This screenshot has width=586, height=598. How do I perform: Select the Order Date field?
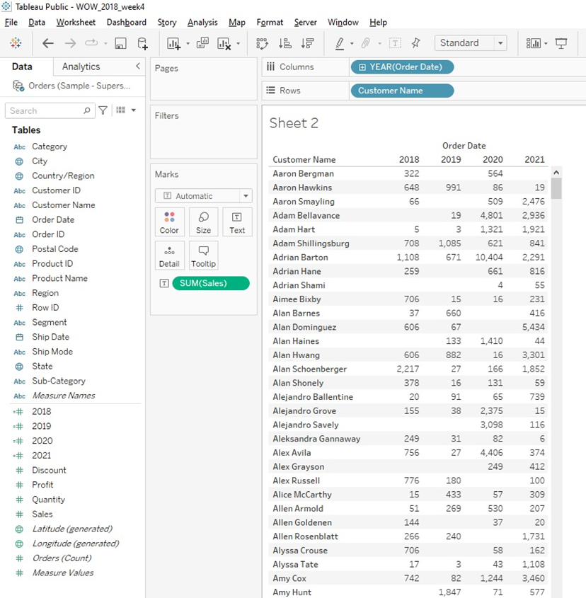(53, 219)
